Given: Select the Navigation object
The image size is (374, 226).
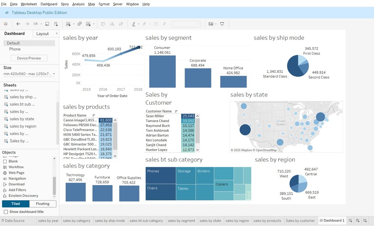Looking at the screenshot, I should 17,178.
